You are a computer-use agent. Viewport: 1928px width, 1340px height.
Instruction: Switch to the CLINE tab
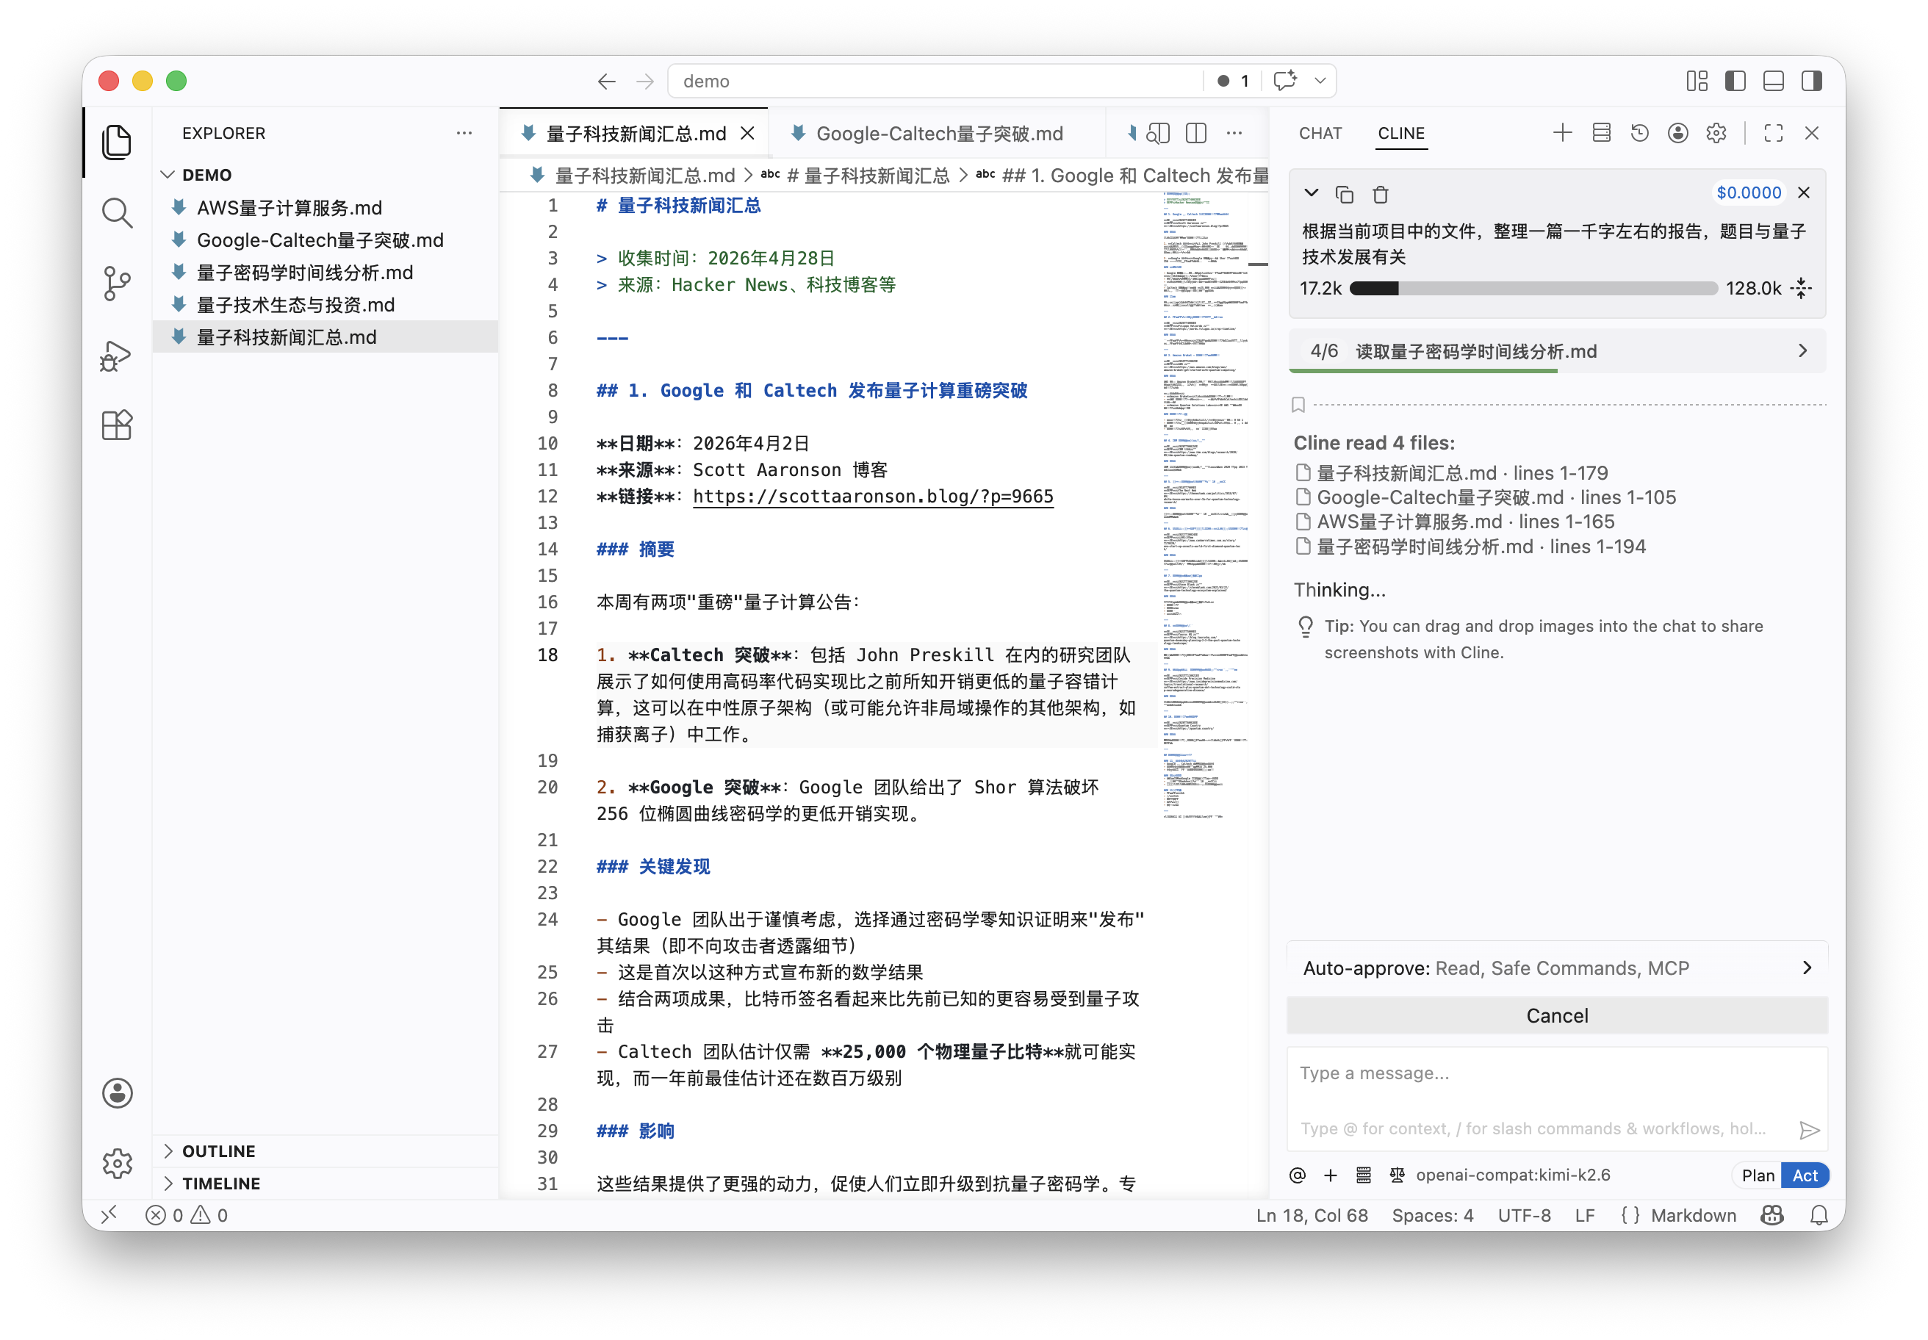tap(1400, 133)
